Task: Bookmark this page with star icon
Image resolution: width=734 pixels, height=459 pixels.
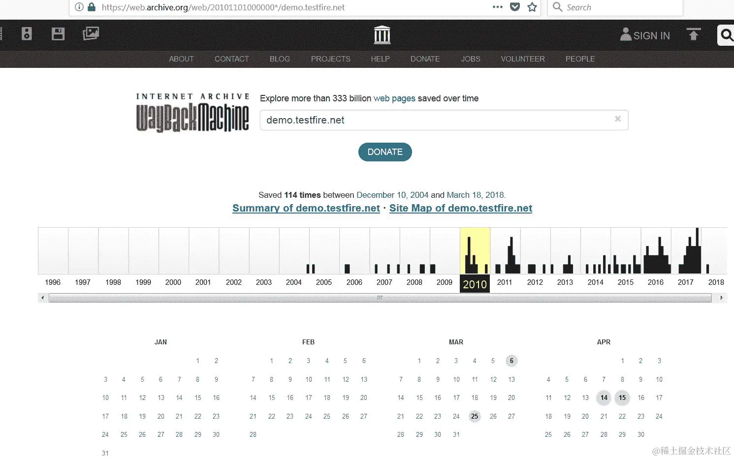Action: (532, 7)
